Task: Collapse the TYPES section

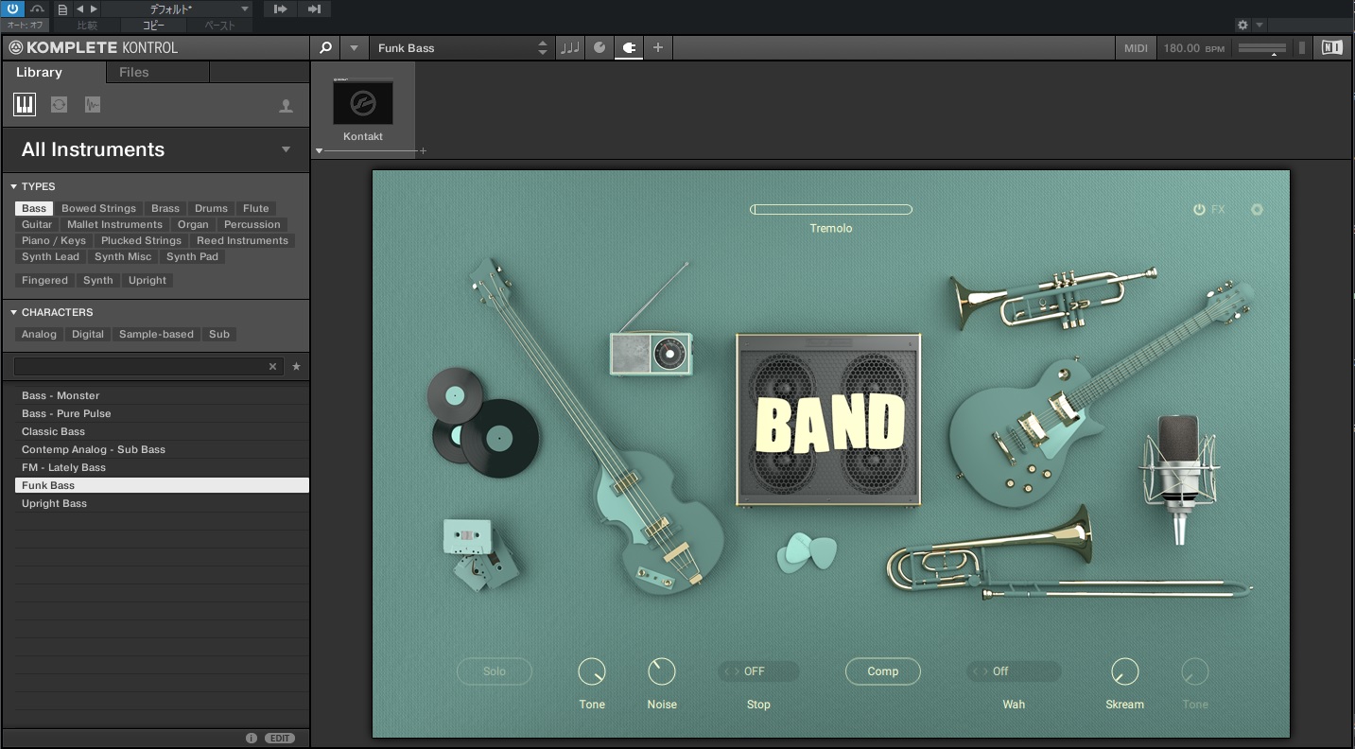Action: [14, 186]
